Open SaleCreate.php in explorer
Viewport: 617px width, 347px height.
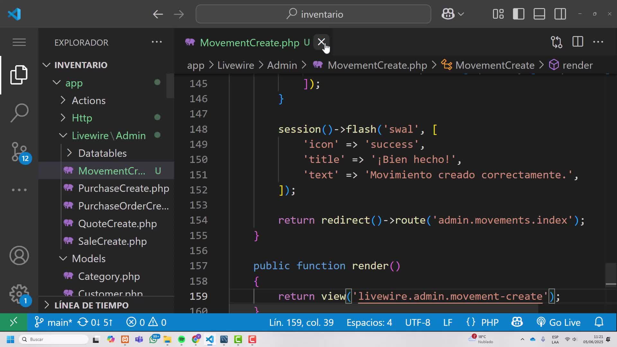106,241
